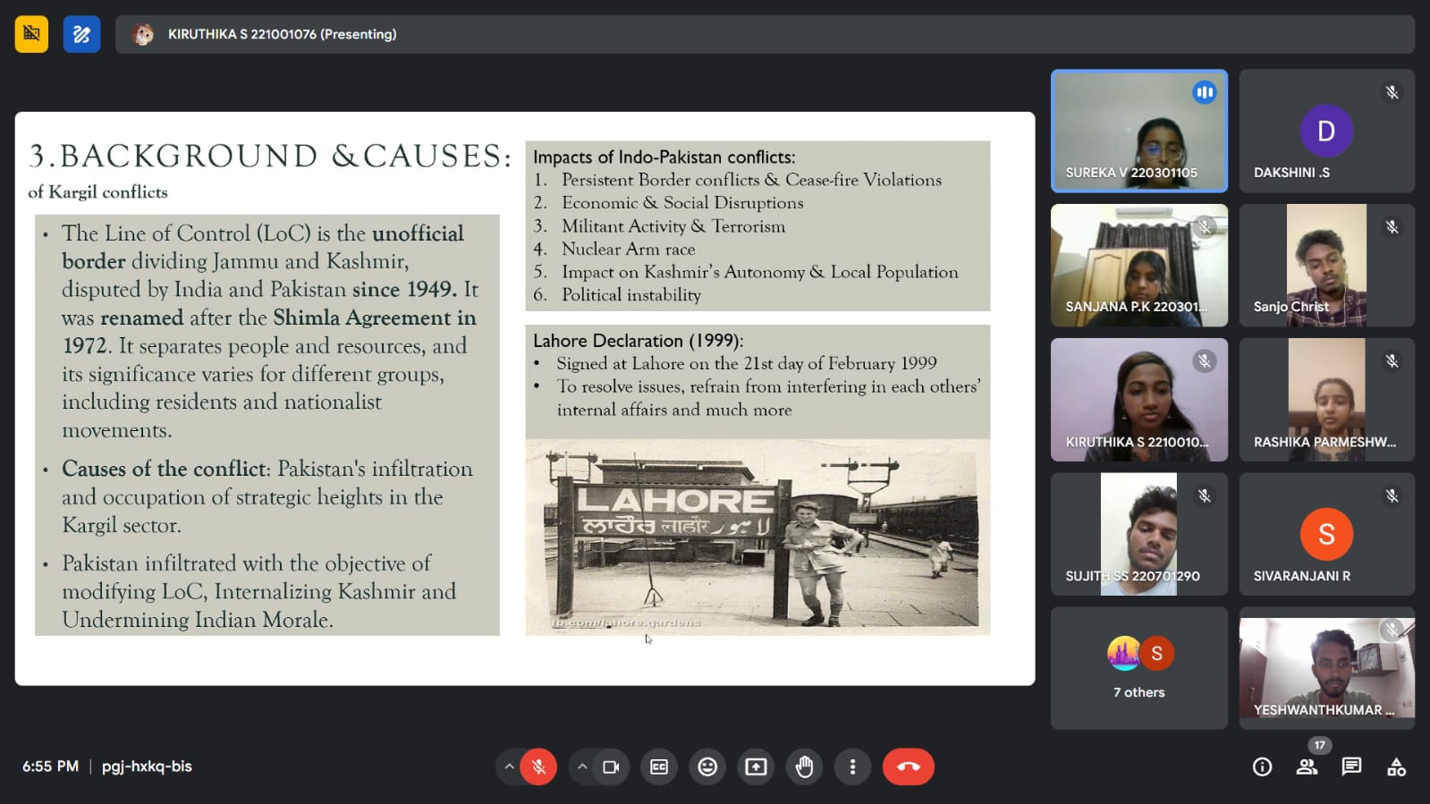Select KIRUTHIKA S participant video tile

pos(1138,400)
